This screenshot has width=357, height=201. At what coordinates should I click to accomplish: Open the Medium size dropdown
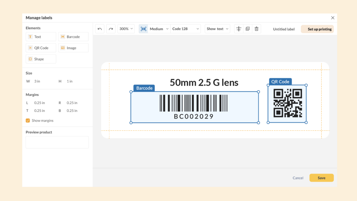click(x=159, y=29)
